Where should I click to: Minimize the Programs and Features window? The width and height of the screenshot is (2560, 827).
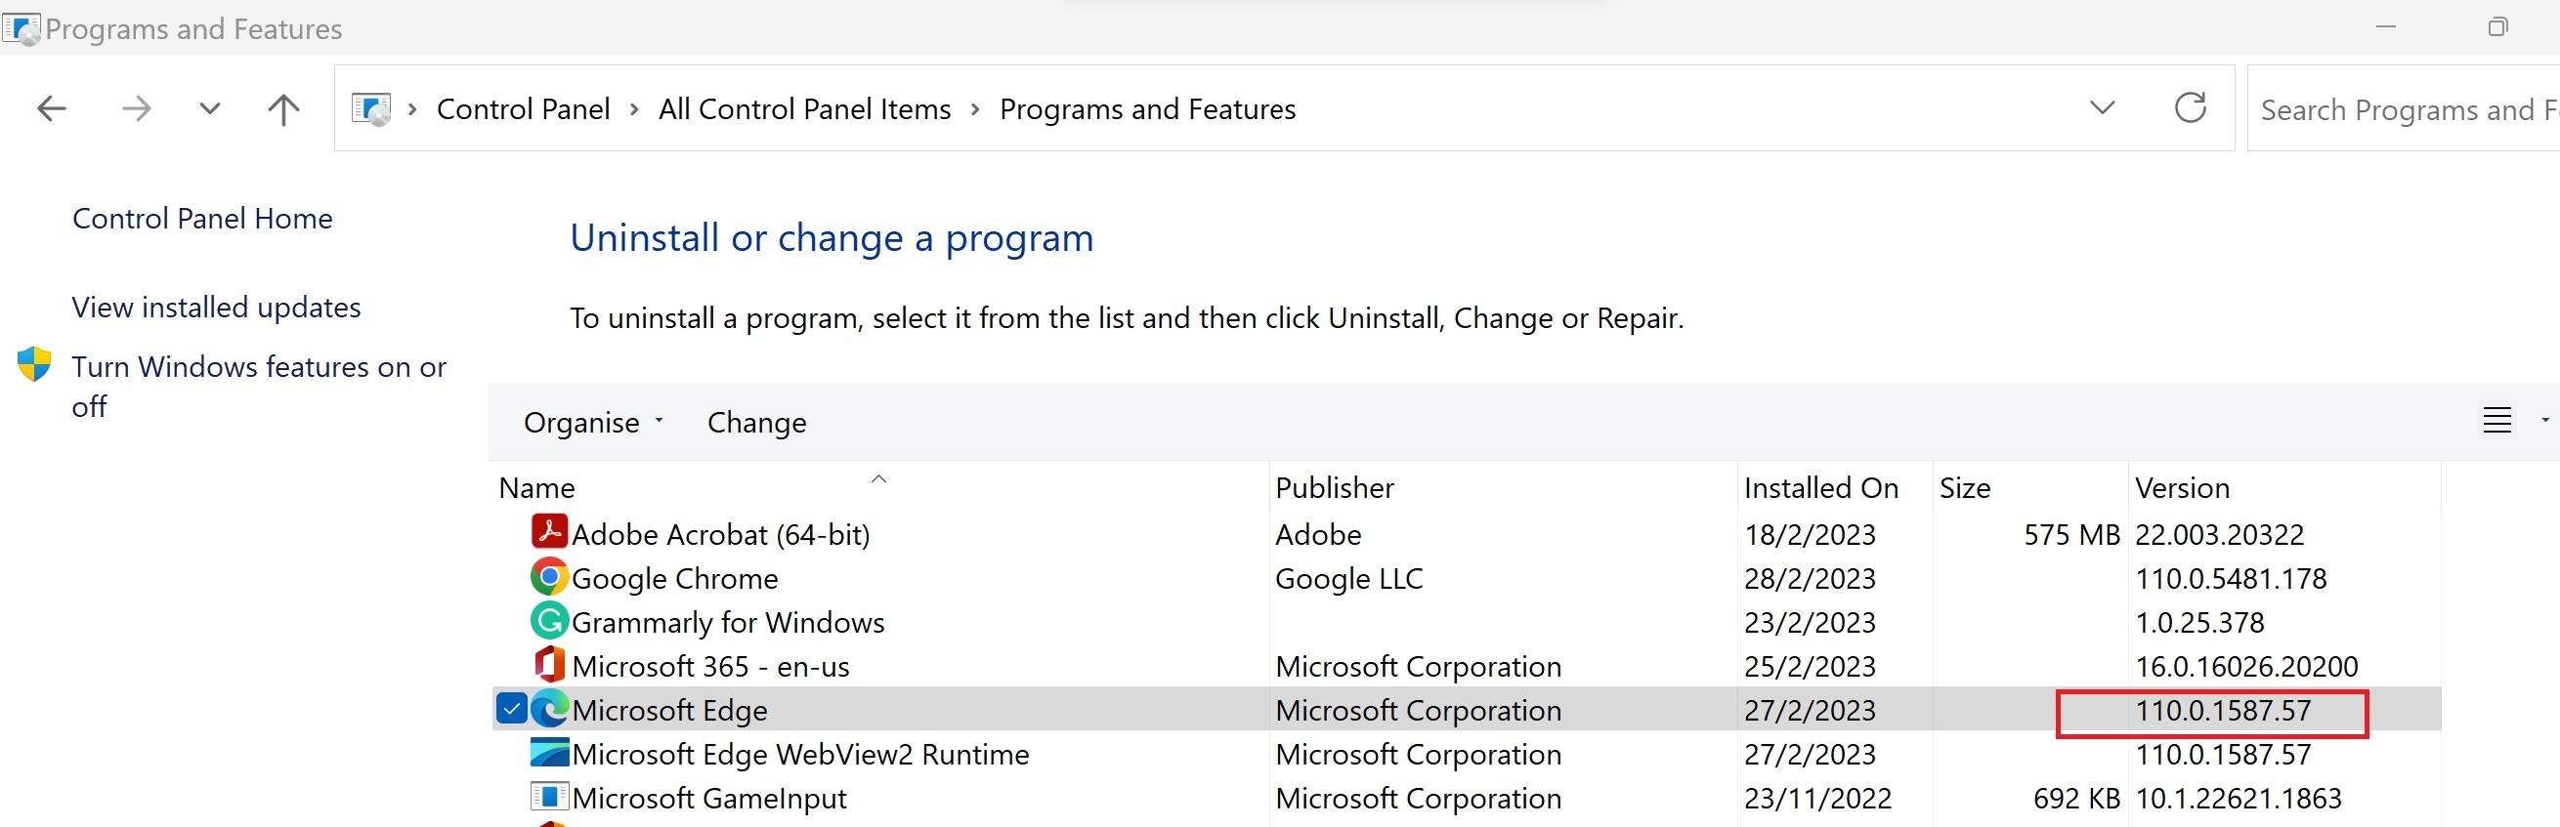[x=2386, y=26]
